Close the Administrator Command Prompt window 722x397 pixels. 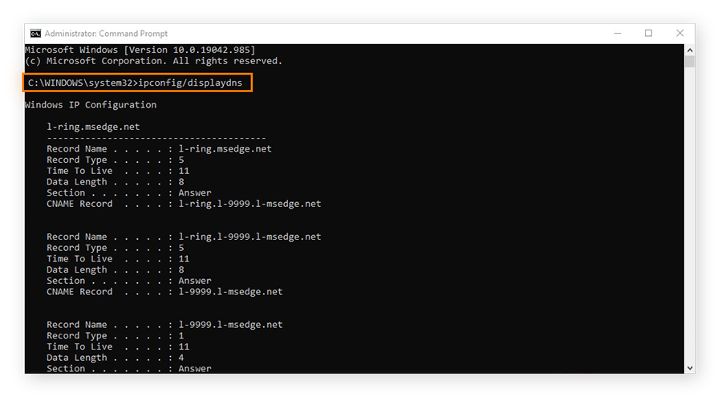click(x=679, y=33)
